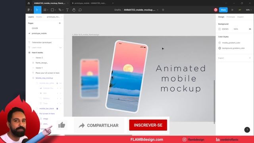Open the zoom level dropdown
Image resolution: width=254 pixels, height=143 pixels.
(x=249, y=10)
